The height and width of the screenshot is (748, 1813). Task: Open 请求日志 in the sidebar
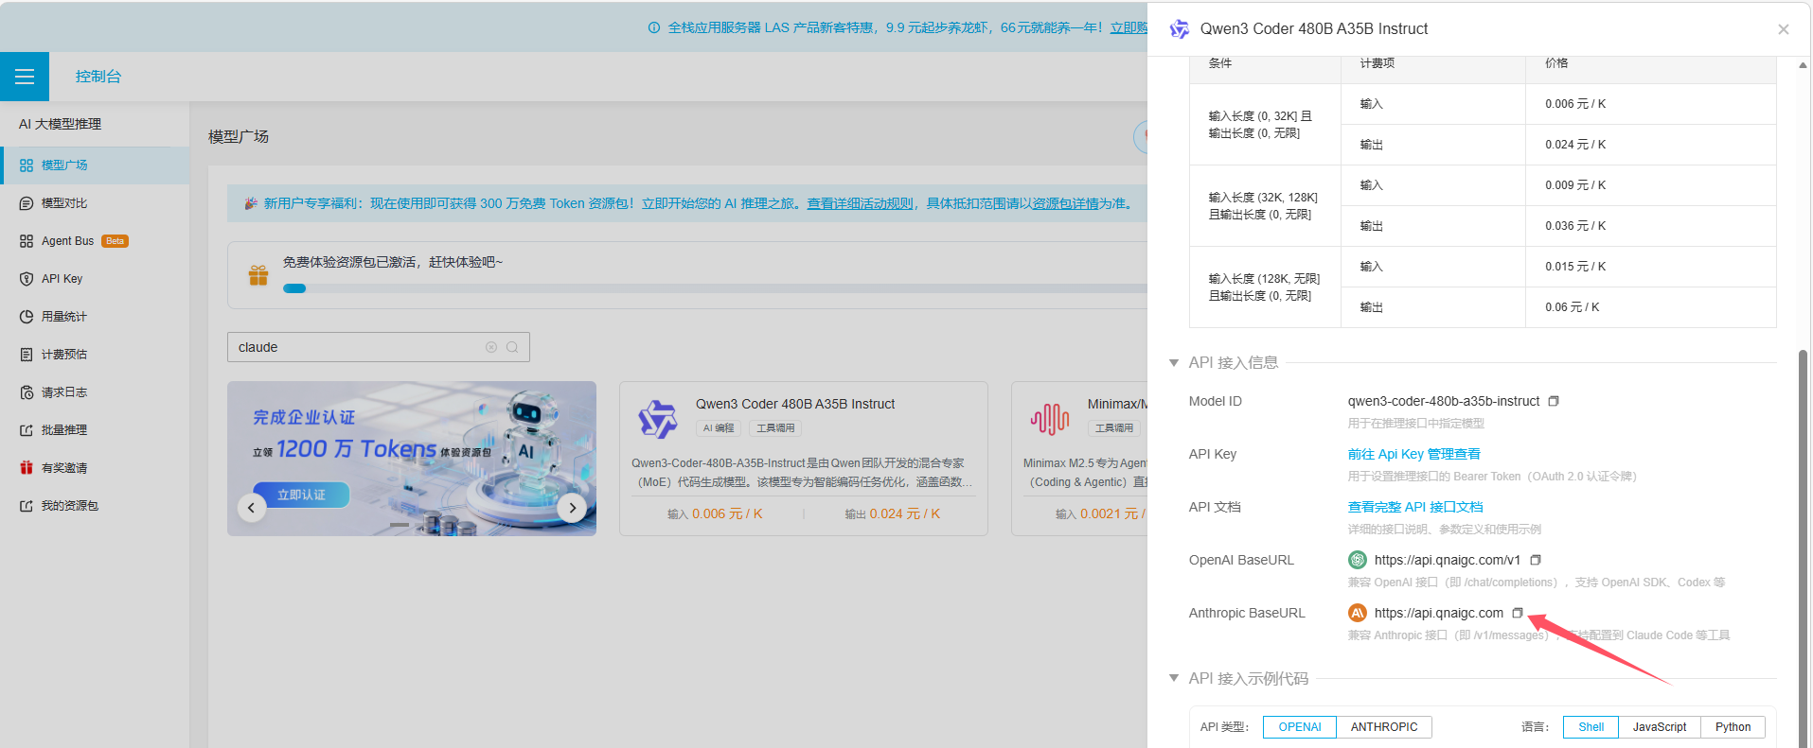[95, 392]
